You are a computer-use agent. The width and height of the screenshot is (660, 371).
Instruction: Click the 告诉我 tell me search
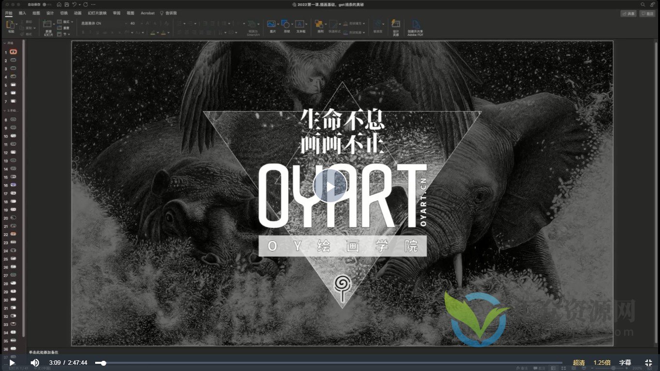[168, 13]
